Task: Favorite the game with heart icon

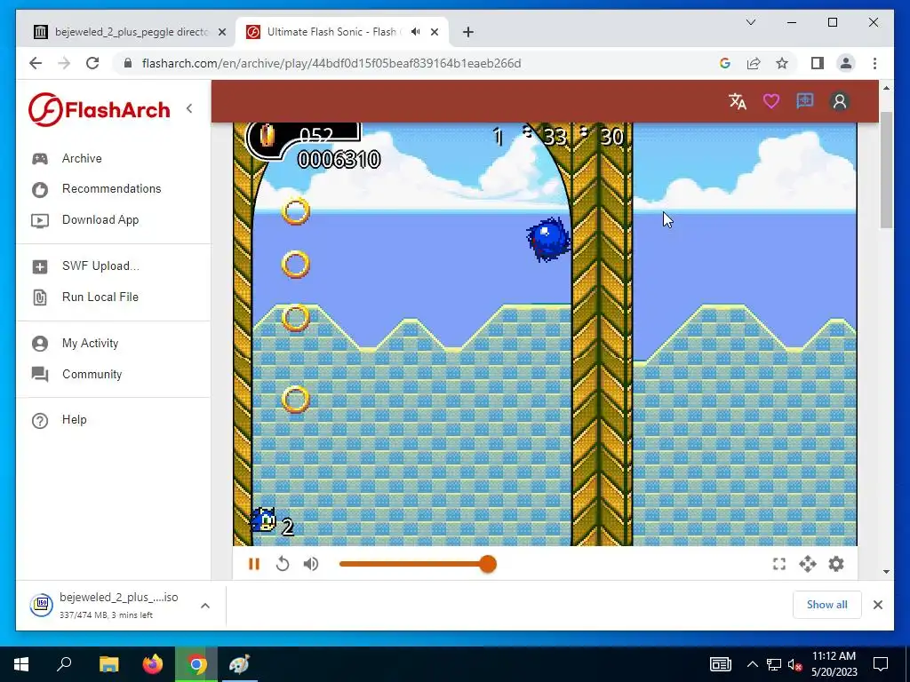Action: pyautogui.click(x=771, y=101)
